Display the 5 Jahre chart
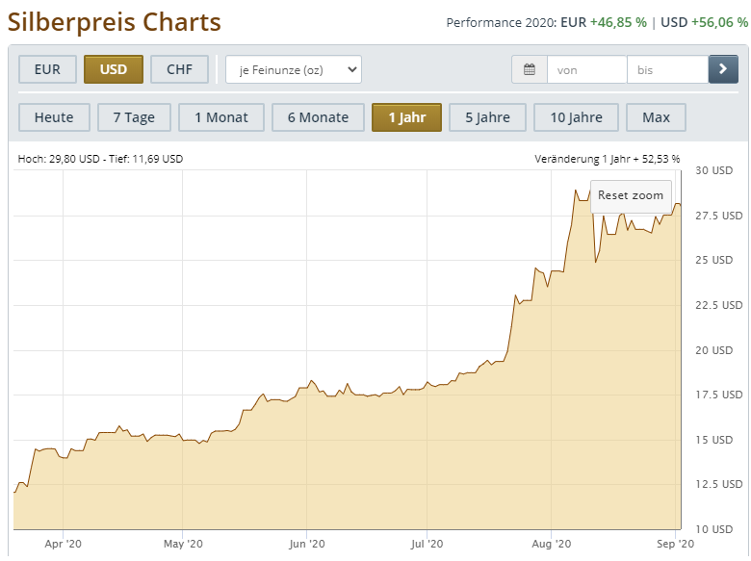Screen dimensions: 751x561 487,117
